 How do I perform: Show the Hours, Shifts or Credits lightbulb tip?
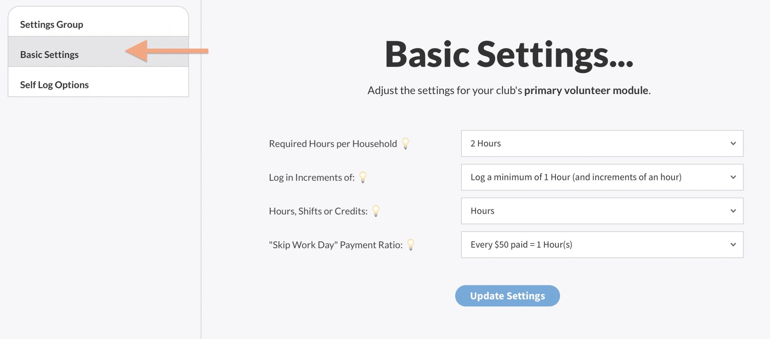(376, 210)
